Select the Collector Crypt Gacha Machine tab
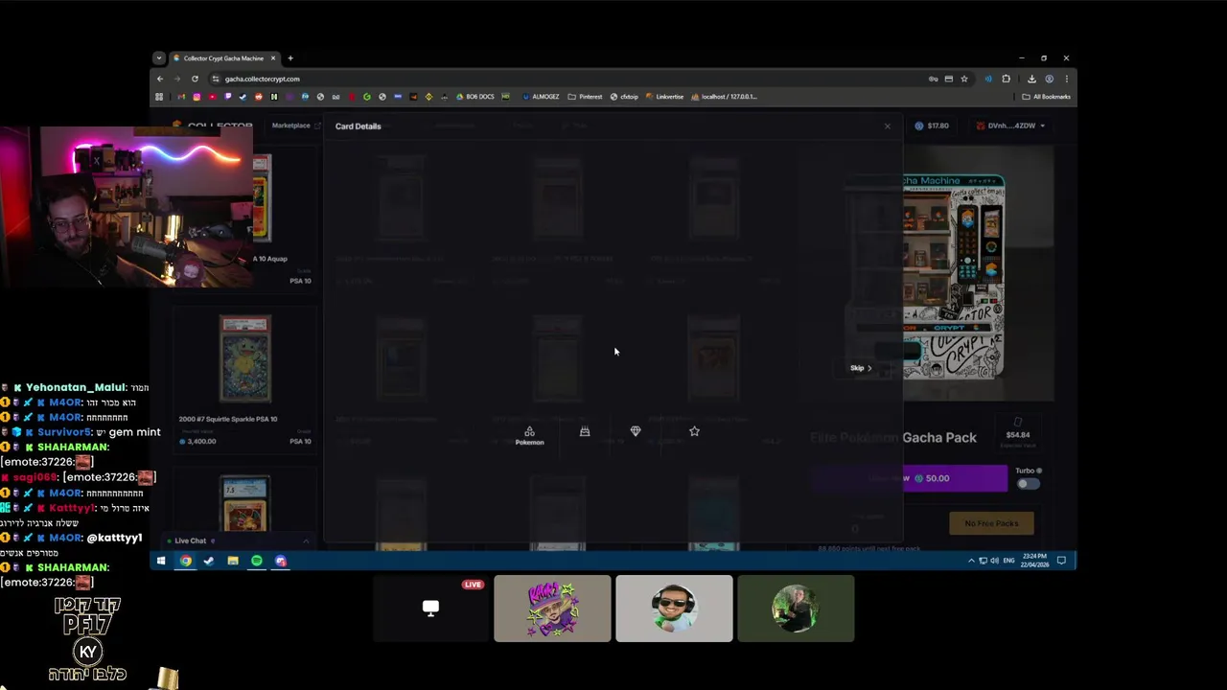Screen dimensions: 1227x690 224,58
